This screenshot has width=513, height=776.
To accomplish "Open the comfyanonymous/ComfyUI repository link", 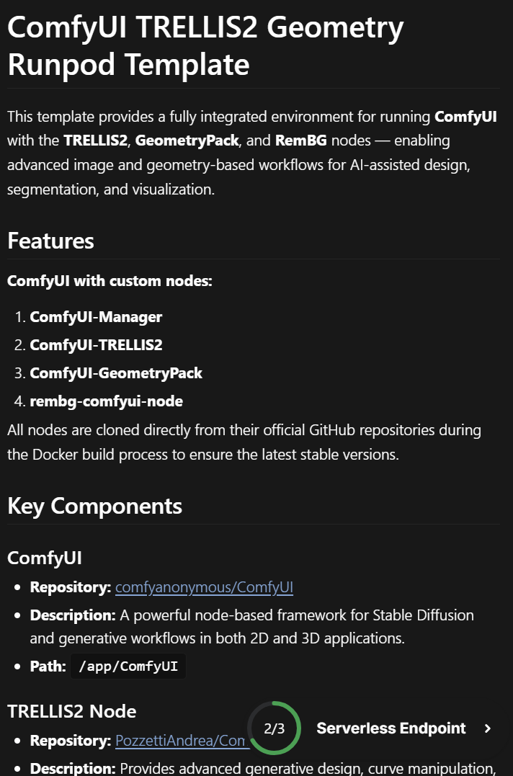I will tap(204, 587).
